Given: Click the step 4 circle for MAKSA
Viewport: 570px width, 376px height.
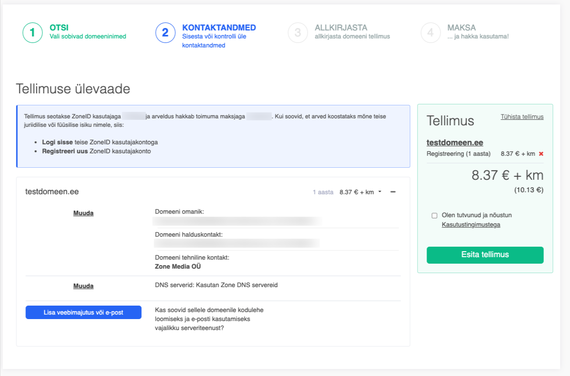Looking at the screenshot, I should click(431, 33).
